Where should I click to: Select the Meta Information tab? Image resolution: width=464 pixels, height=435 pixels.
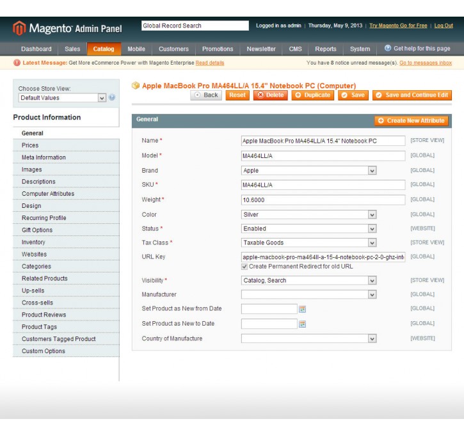click(x=66, y=157)
